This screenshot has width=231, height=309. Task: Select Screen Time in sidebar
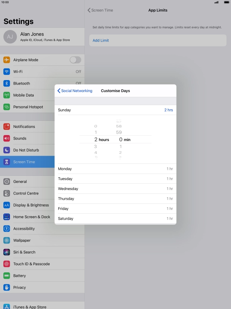tap(24, 162)
